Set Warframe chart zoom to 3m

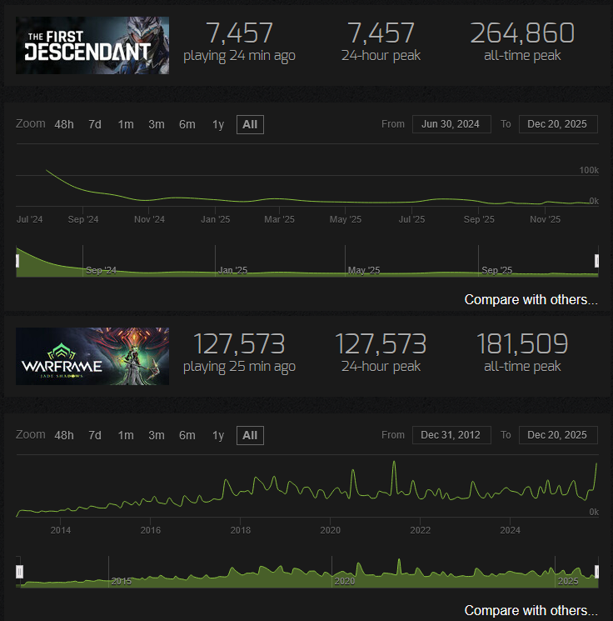[157, 435]
